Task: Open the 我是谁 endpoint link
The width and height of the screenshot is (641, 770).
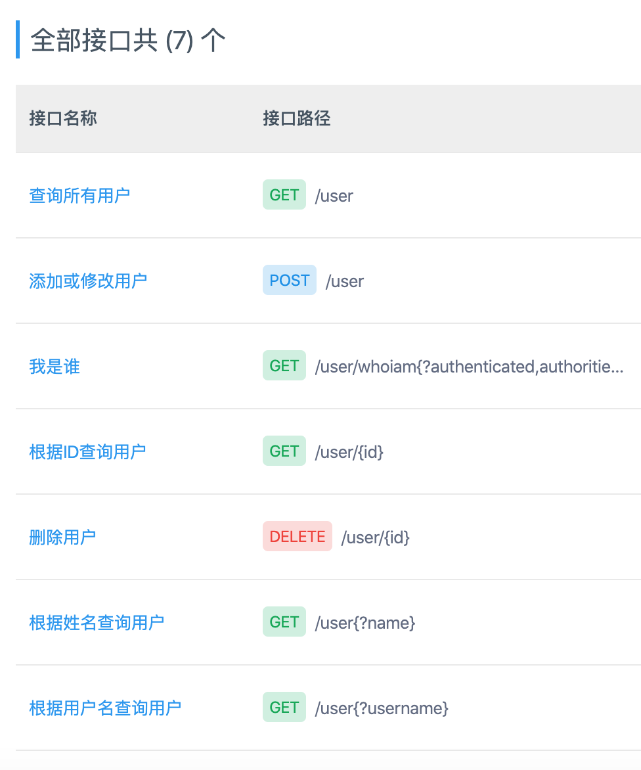Action: pyautogui.click(x=55, y=366)
